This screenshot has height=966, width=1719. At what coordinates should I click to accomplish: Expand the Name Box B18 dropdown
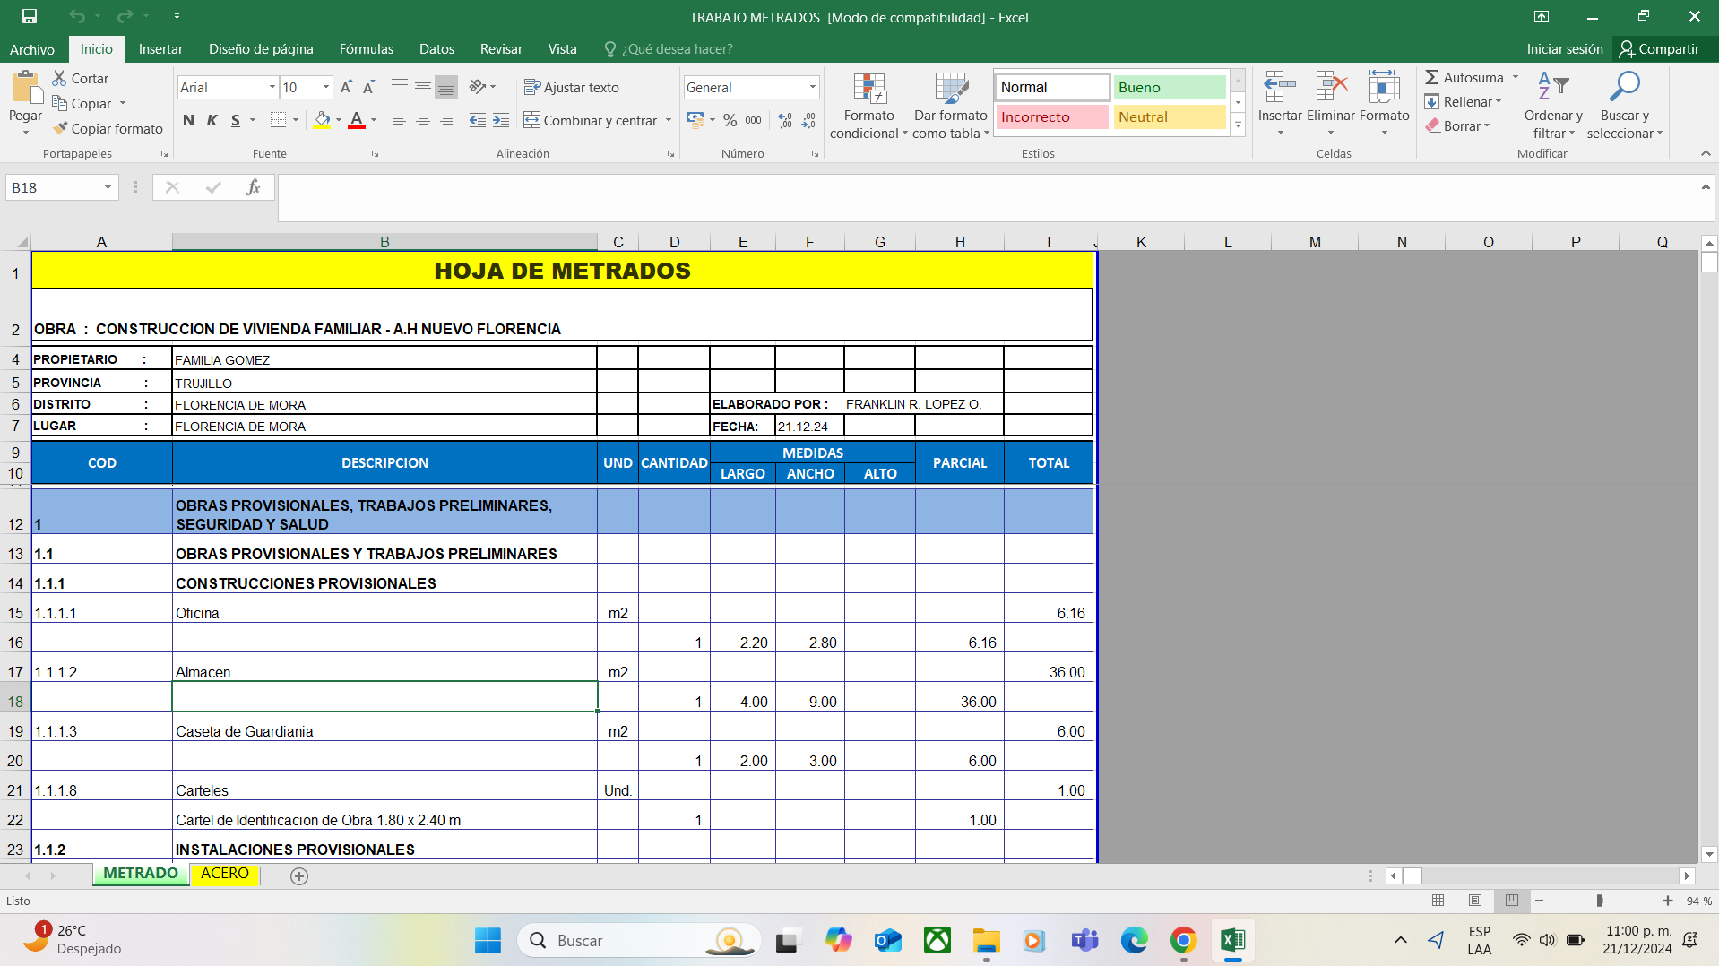coord(108,187)
